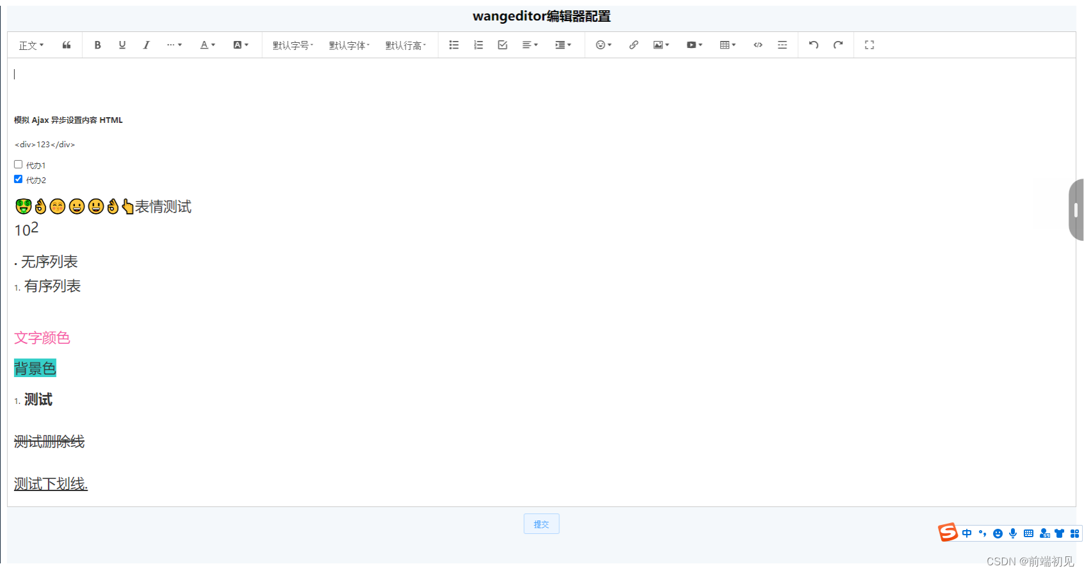The height and width of the screenshot is (573, 1084).
Task: Toggle Sogou punctuation mode
Action: pos(982,533)
